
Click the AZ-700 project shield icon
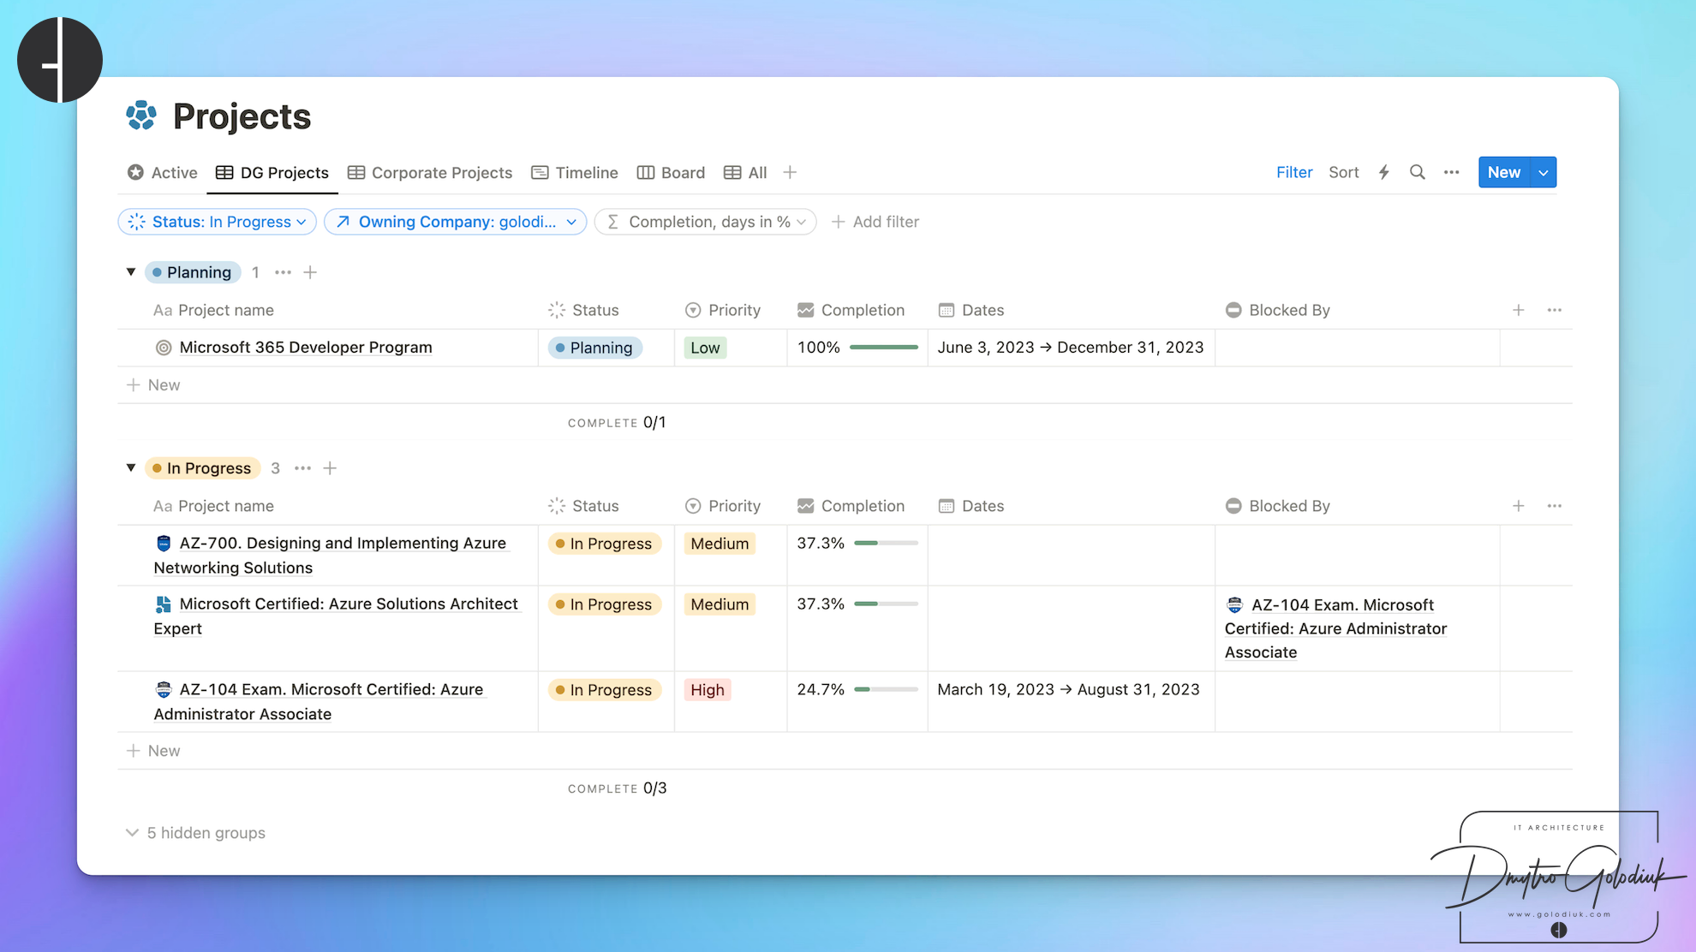coord(164,544)
